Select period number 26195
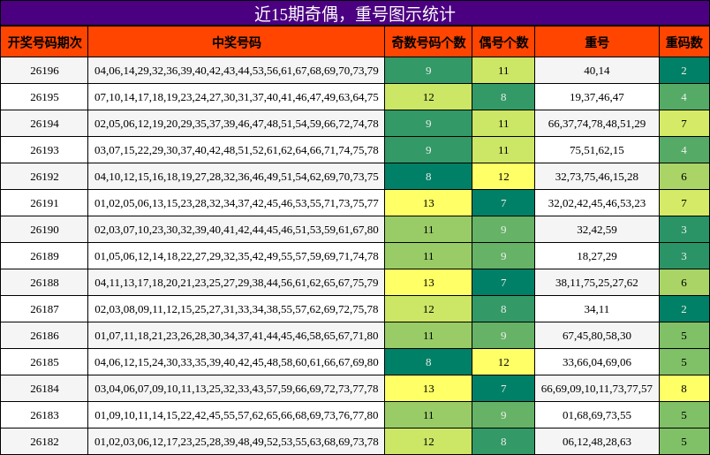This screenshot has height=455, width=710. coord(44,97)
